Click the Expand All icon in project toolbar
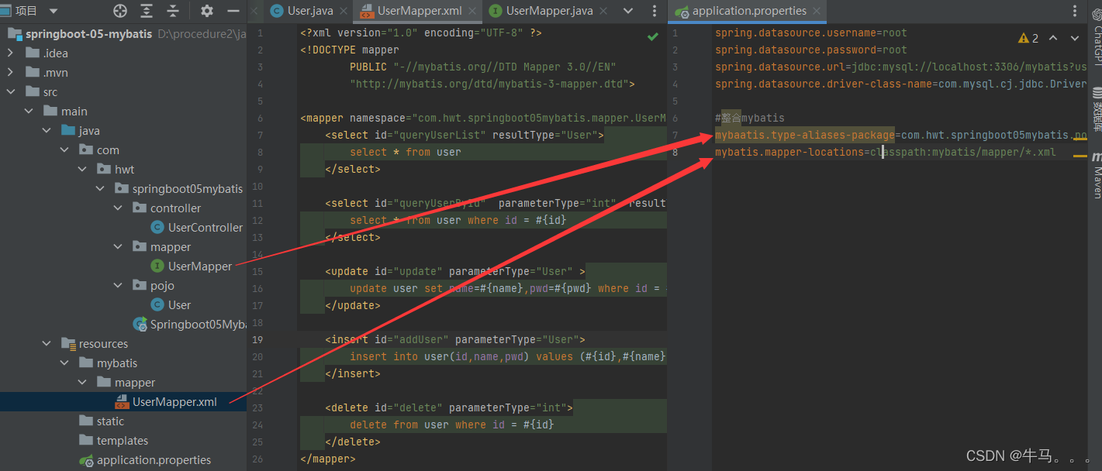Viewport: 1102px width, 471px height. (x=147, y=11)
